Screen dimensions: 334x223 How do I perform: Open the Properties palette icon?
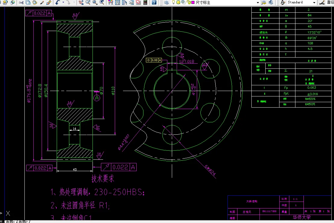point(111,2)
